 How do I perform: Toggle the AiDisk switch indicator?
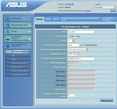point(29,31)
